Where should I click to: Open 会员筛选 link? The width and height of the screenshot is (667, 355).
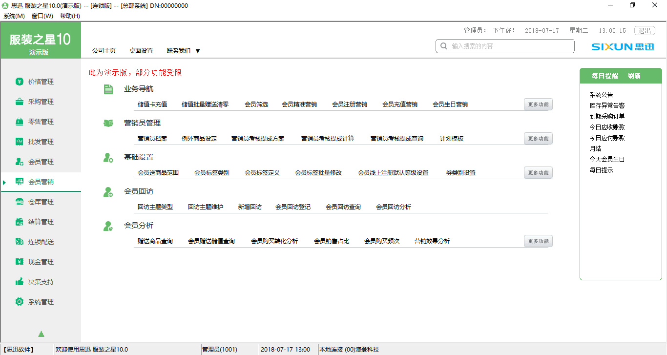click(x=256, y=104)
